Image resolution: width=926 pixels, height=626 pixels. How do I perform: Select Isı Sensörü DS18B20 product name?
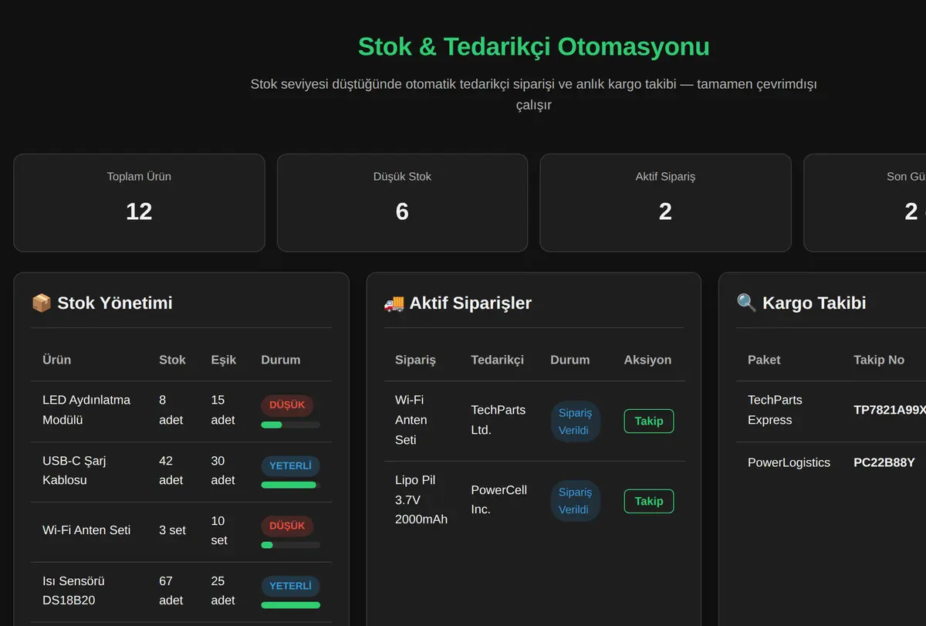point(73,590)
